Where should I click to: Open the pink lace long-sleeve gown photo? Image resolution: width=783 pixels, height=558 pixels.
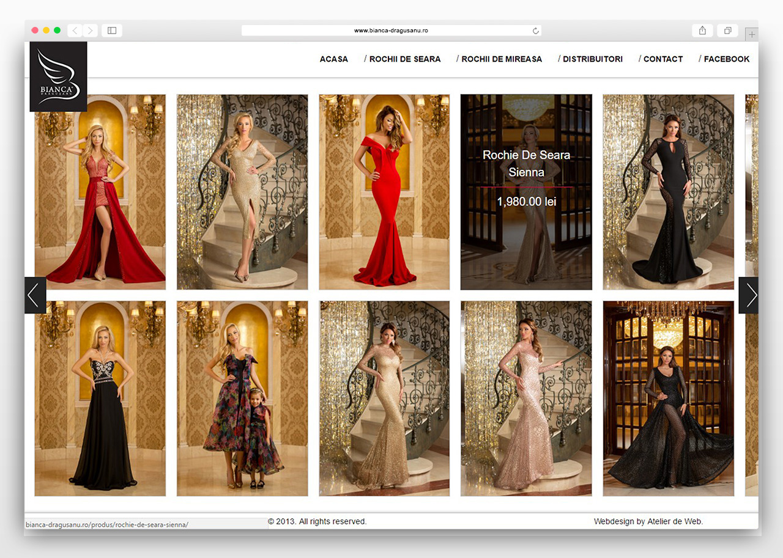point(526,398)
